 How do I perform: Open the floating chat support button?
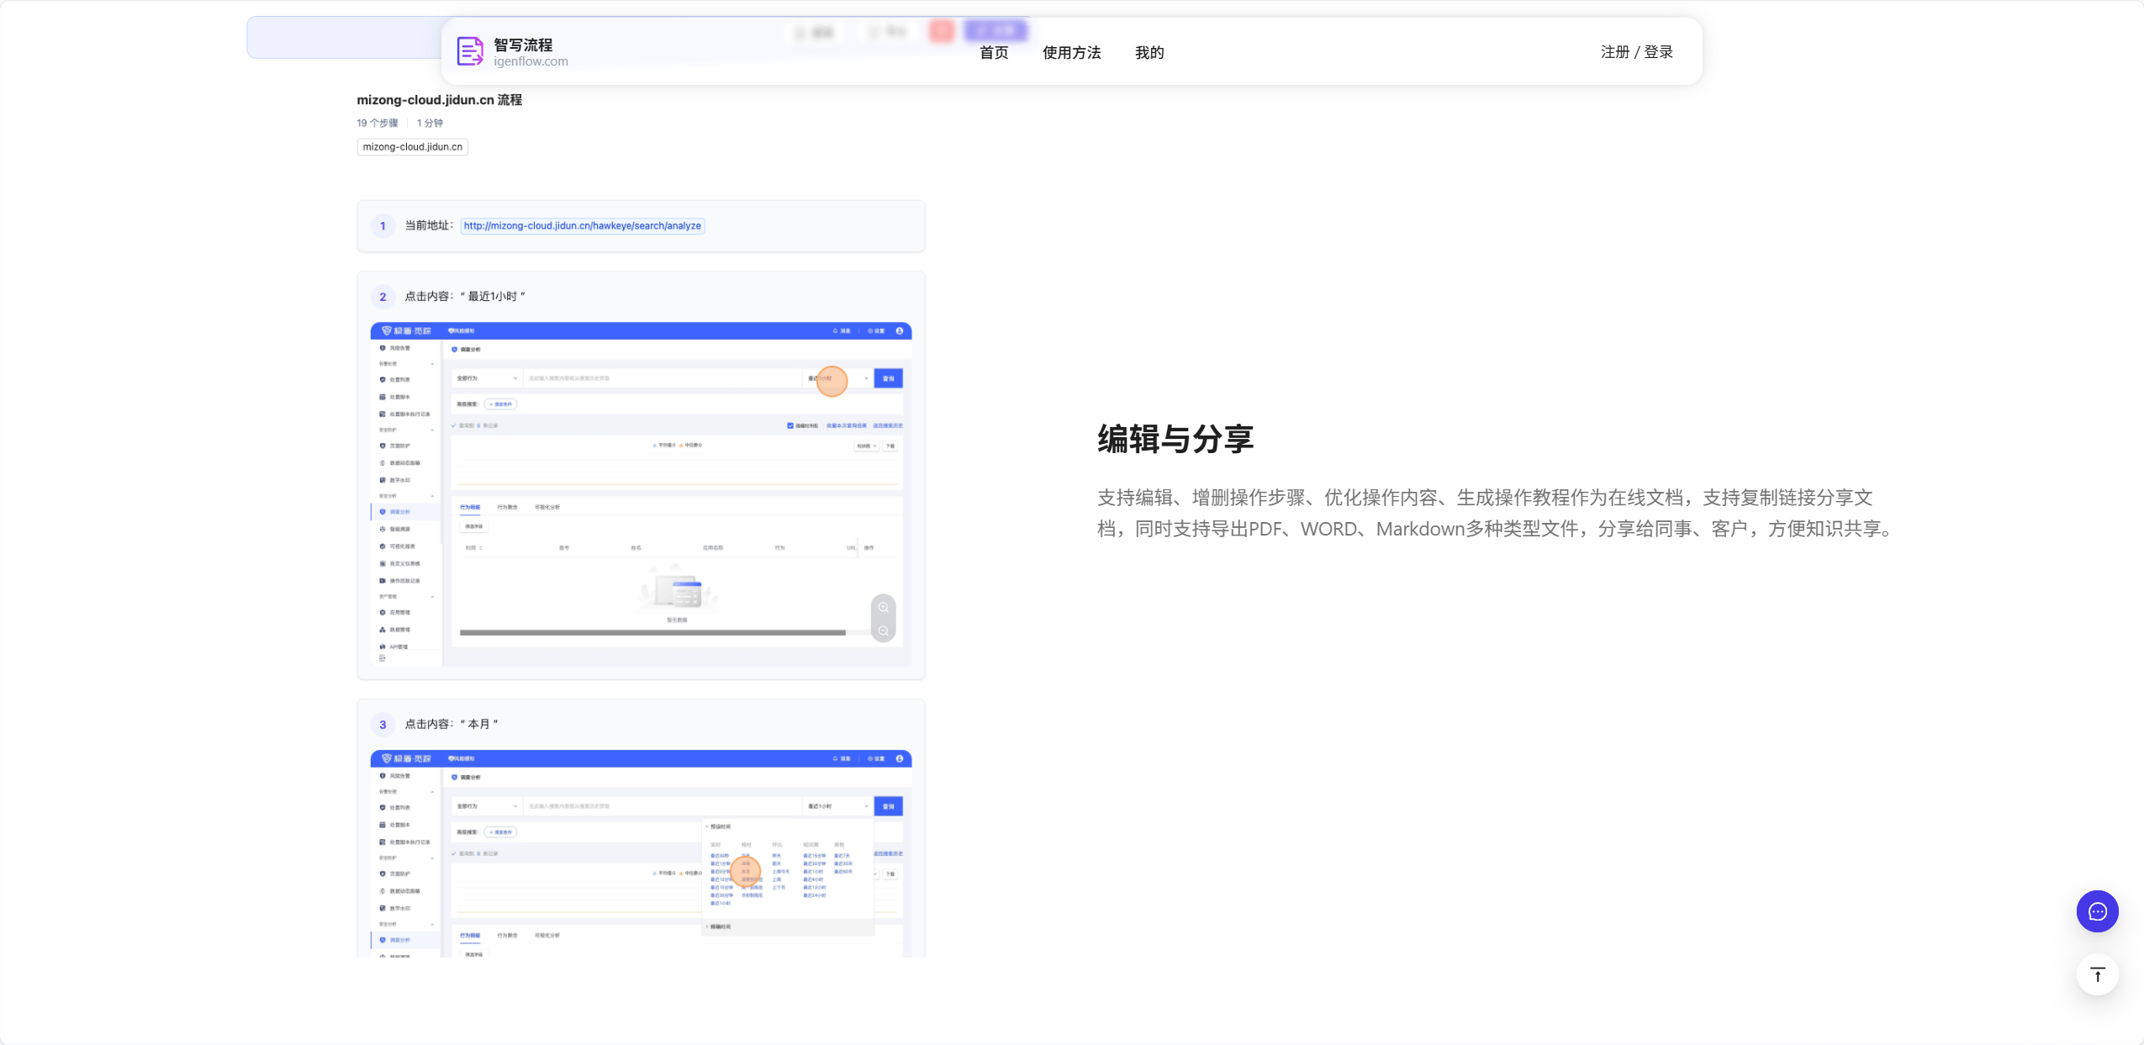tap(2097, 911)
